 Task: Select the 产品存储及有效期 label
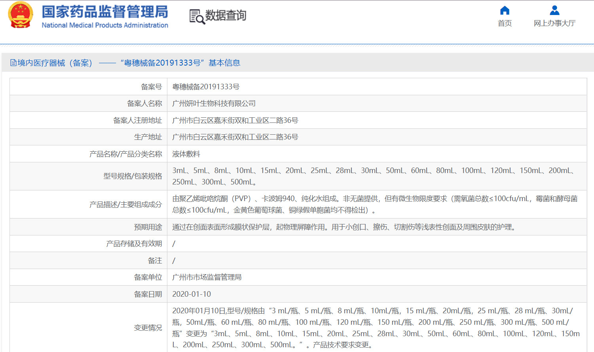[134, 244]
